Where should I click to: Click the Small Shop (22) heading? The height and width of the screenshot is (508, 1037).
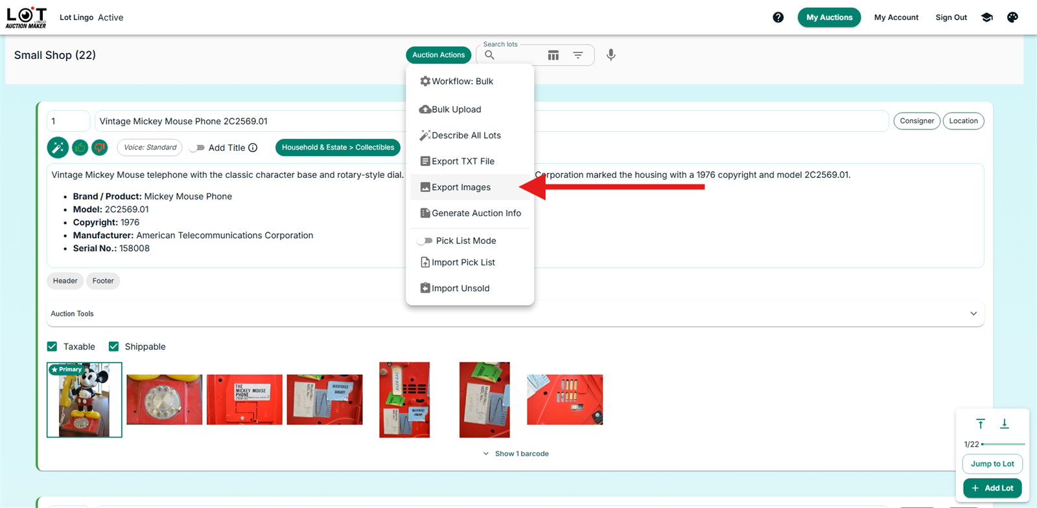click(x=55, y=55)
